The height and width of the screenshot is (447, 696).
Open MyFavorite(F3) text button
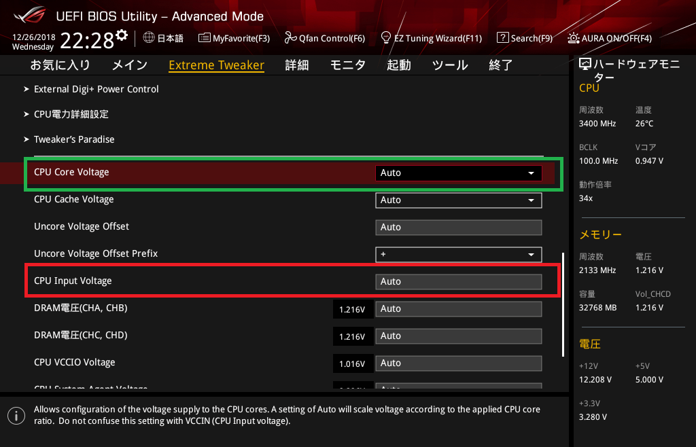[x=241, y=38]
